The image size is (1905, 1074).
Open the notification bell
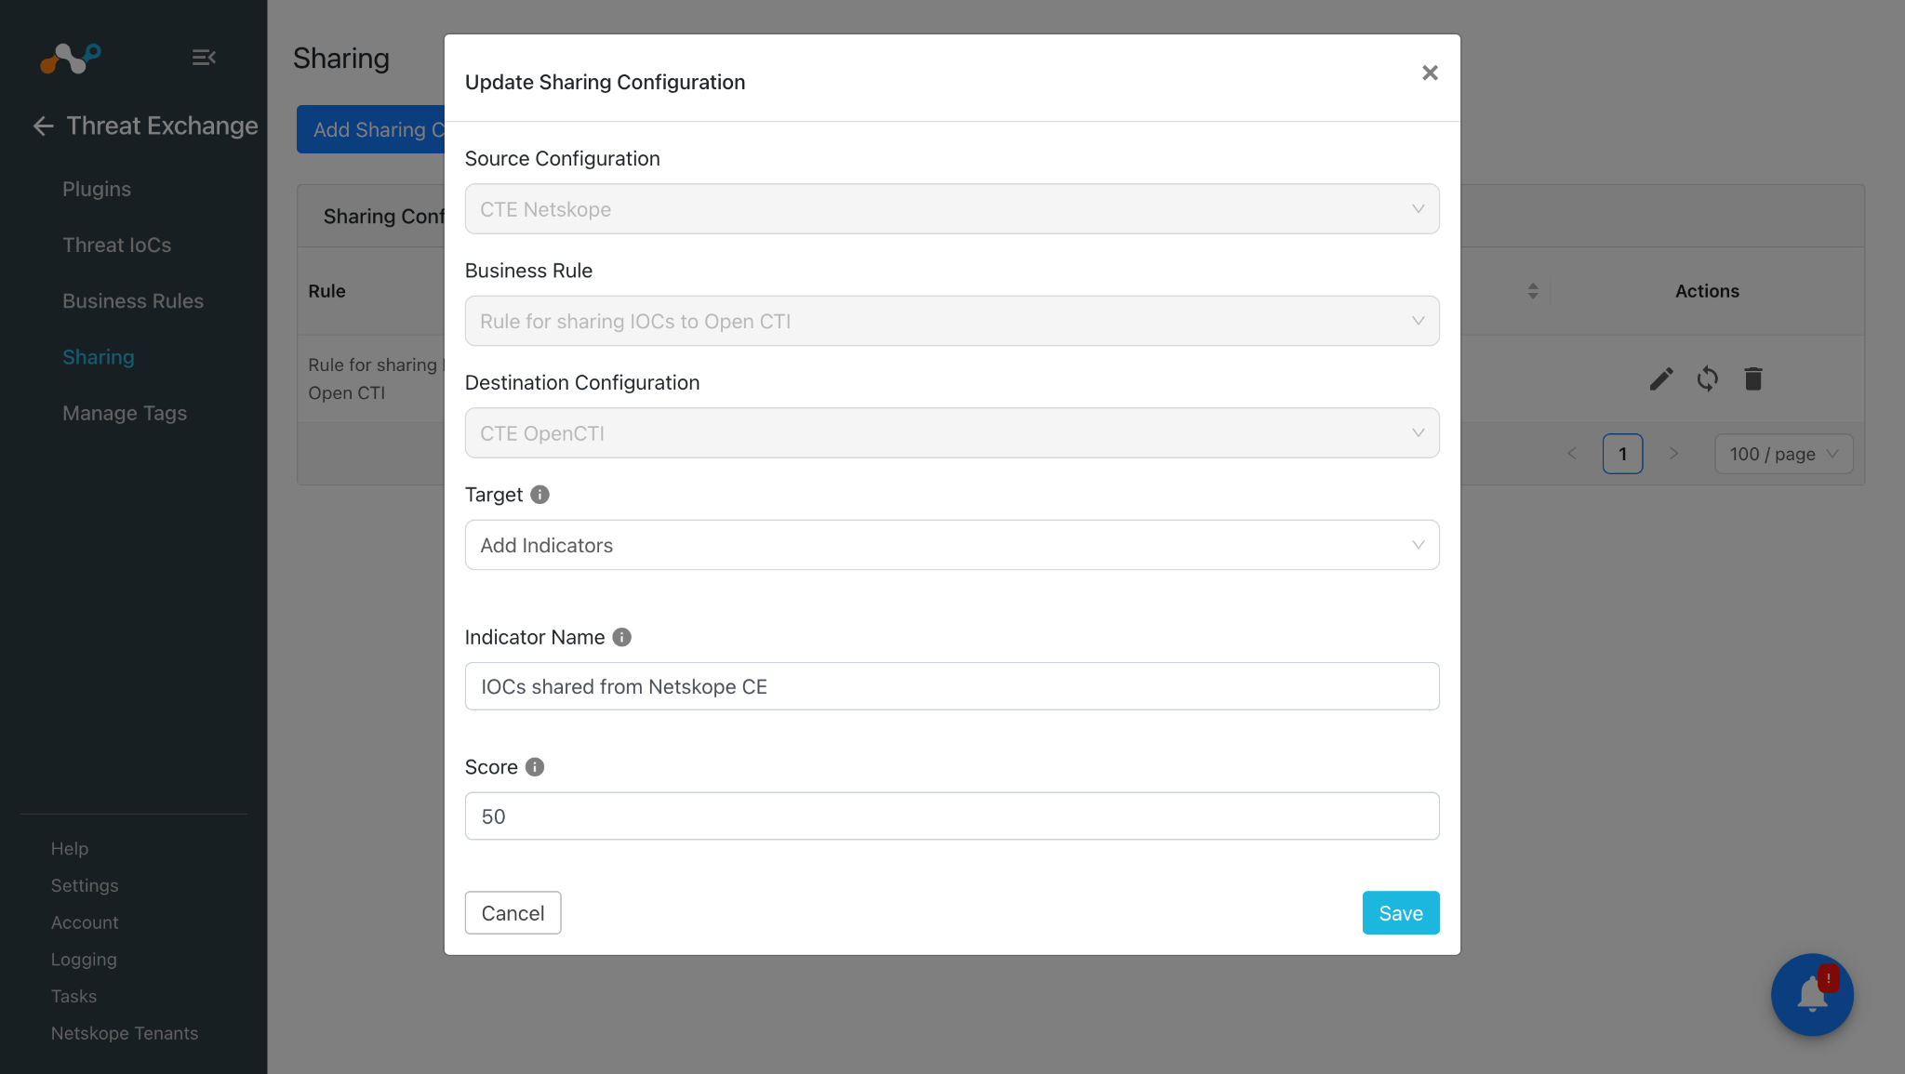[1812, 994]
